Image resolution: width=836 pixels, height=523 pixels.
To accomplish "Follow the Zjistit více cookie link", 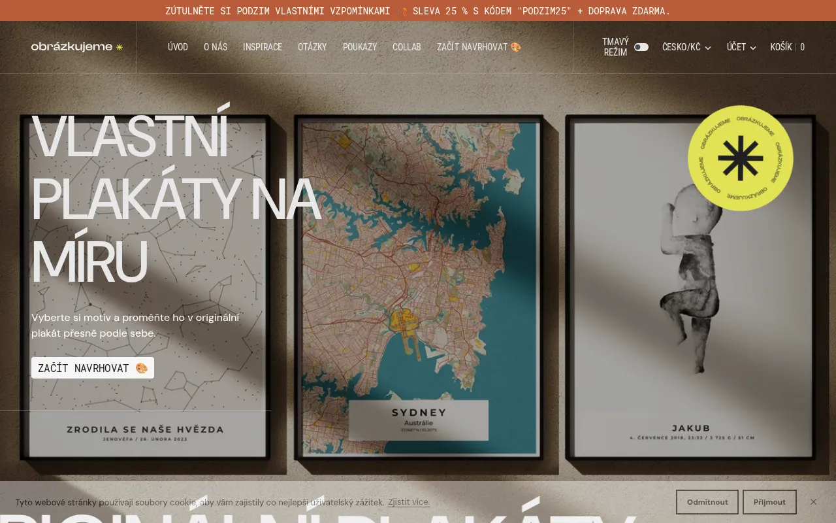I will tap(409, 502).
